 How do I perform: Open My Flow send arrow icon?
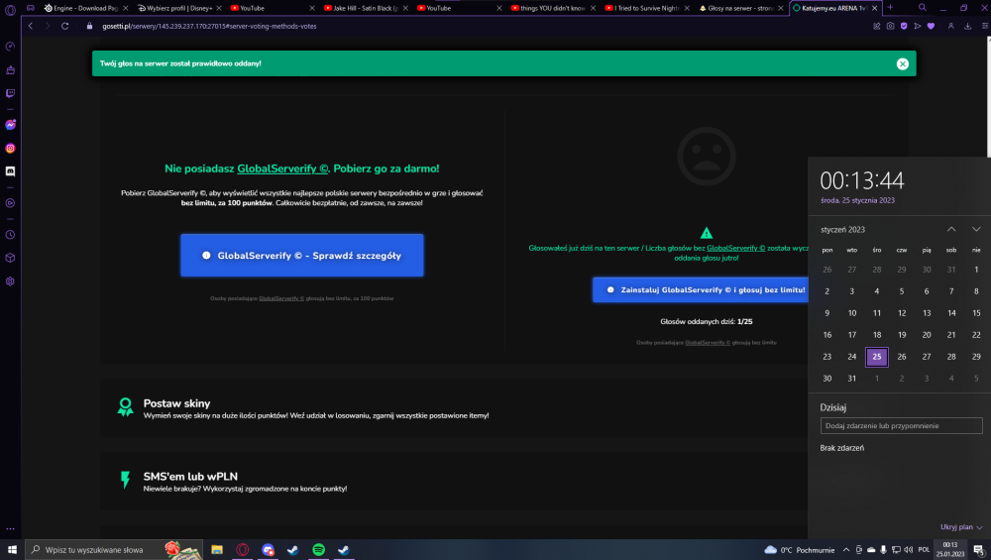pyautogui.click(x=917, y=26)
